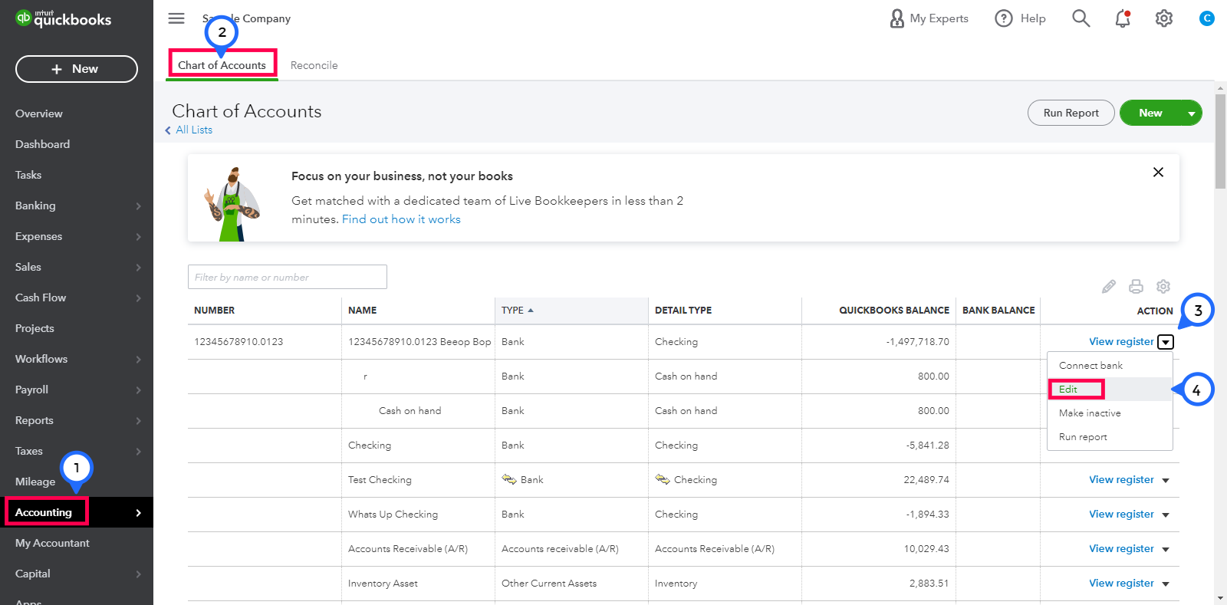
Task: Select Edit from the action menu
Action: (x=1110, y=390)
